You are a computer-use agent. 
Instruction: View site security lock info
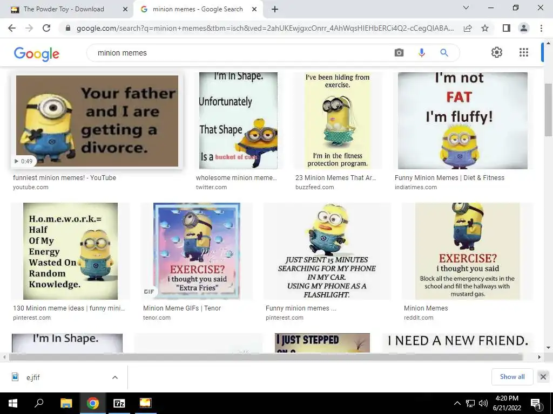click(68, 28)
